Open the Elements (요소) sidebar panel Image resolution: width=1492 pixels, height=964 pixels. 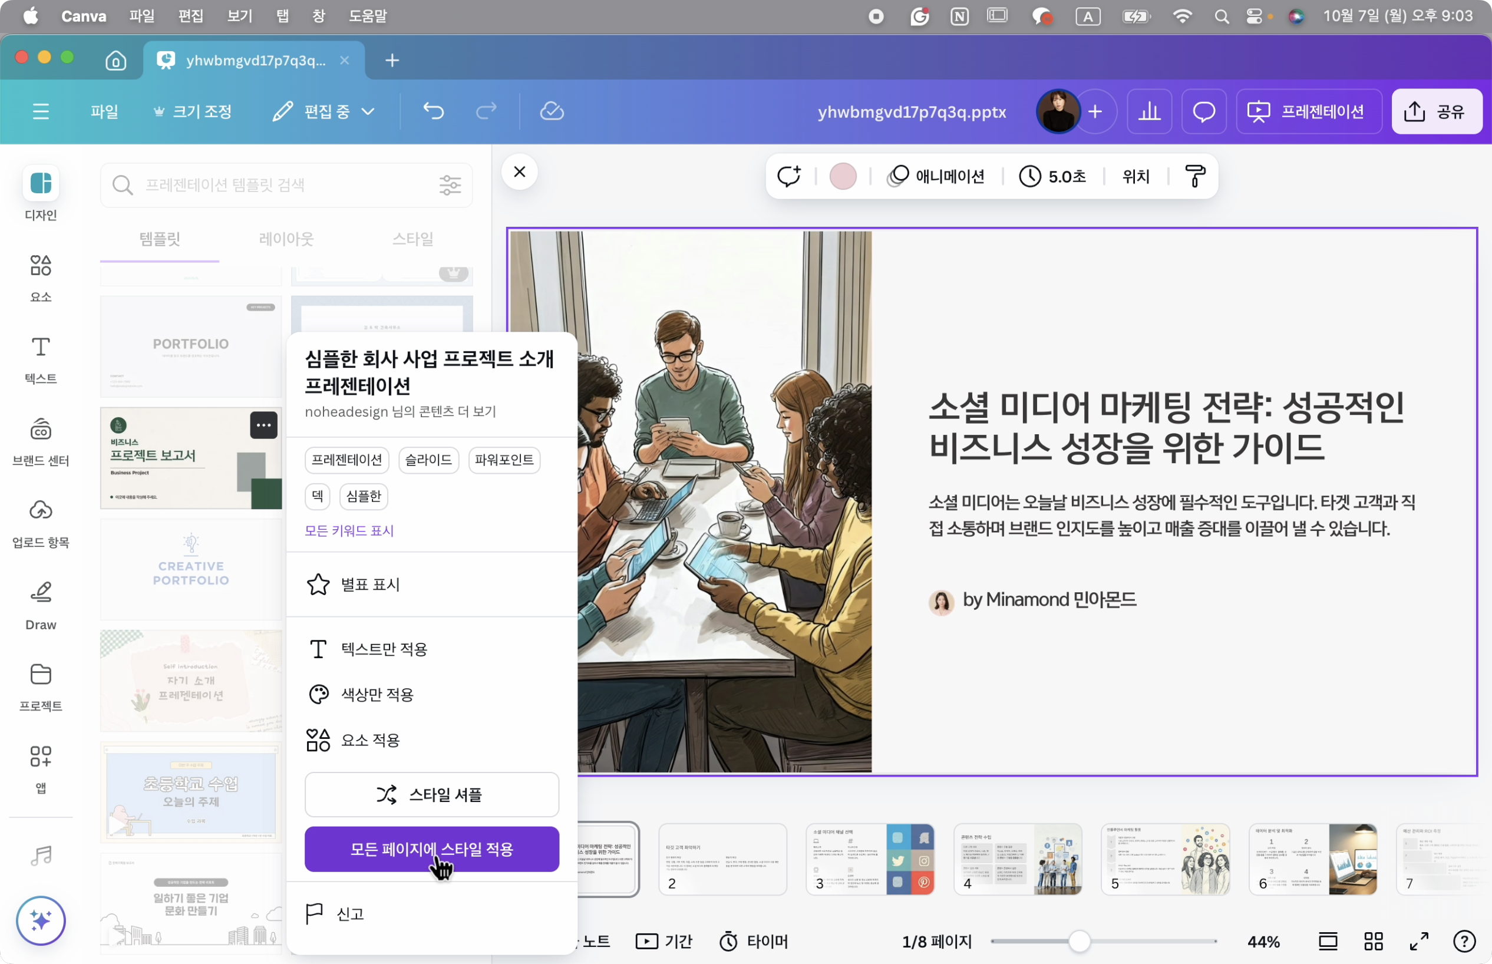(41, 278)
